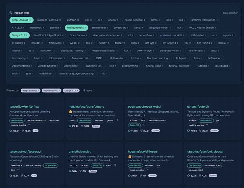
Task: Select the Awesome List popular tag
Action: coord(81,58)
